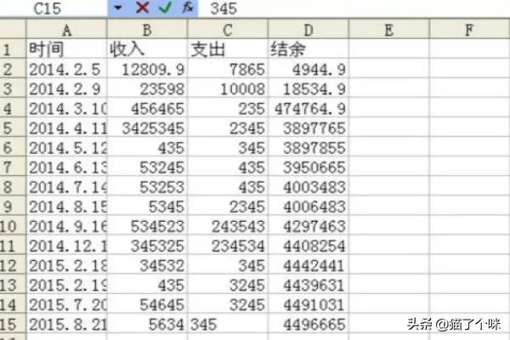The height and width of the screenshot is (340, 510).
Task: Select cell containing 12809.9
Action: click(x=147, y=68)
